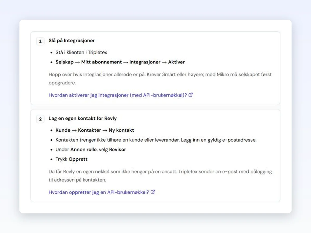Click paragraph 'Hopp over hvis Integrasjoner allerede er på'
This screenshot has height=233, width=311.
pos(160,79)
